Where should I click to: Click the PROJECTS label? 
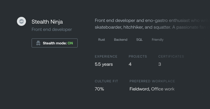pos(138,56)
